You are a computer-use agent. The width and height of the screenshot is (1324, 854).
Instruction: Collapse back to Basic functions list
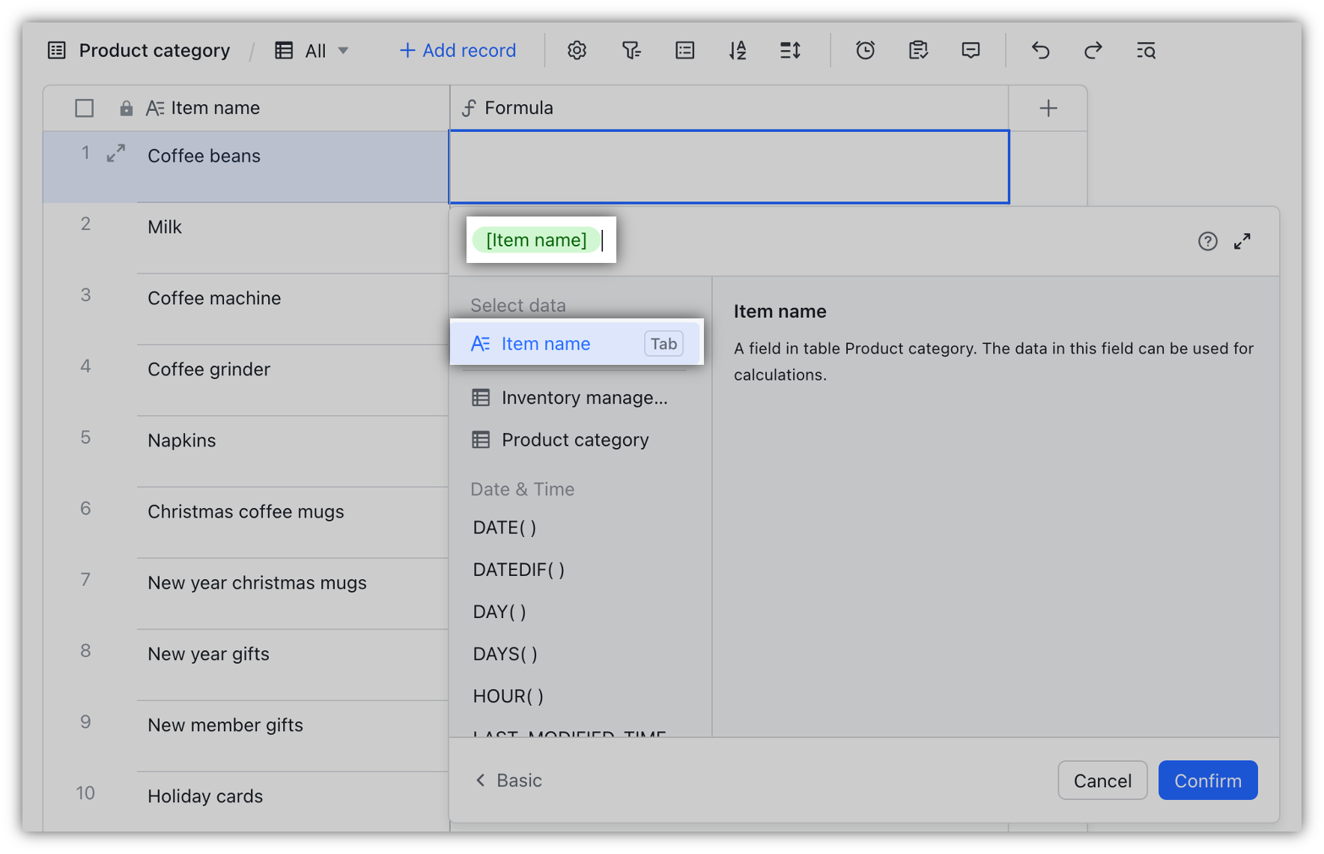coord(508,780)
